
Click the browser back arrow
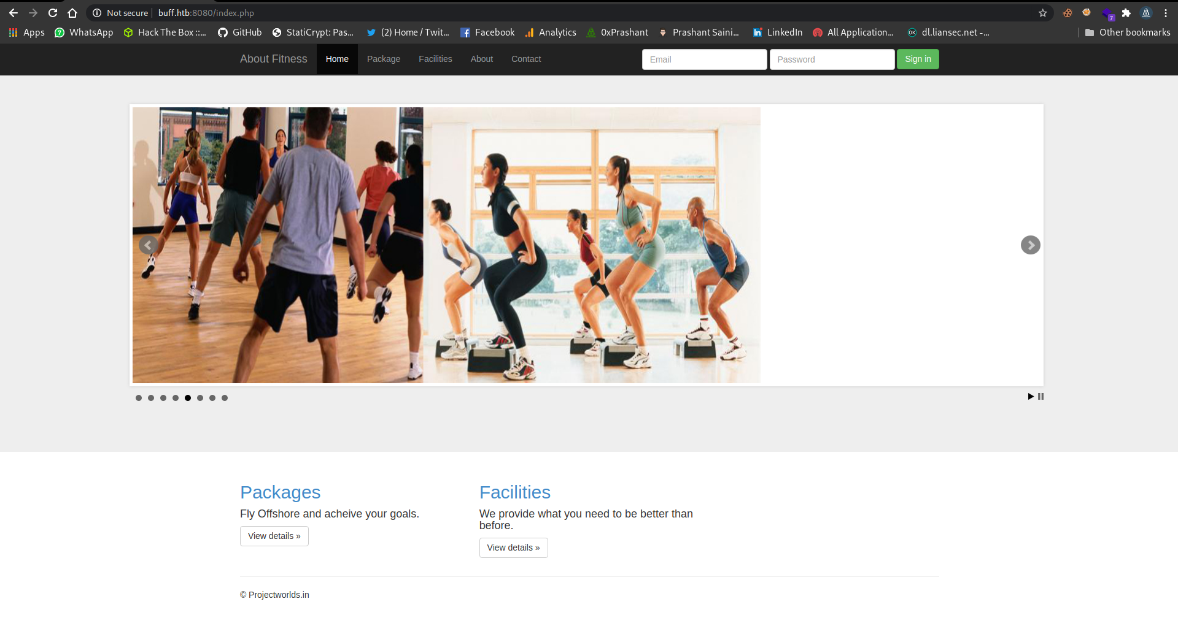(14, 13)
